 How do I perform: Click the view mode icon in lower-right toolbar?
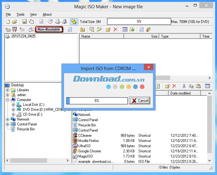208,86
